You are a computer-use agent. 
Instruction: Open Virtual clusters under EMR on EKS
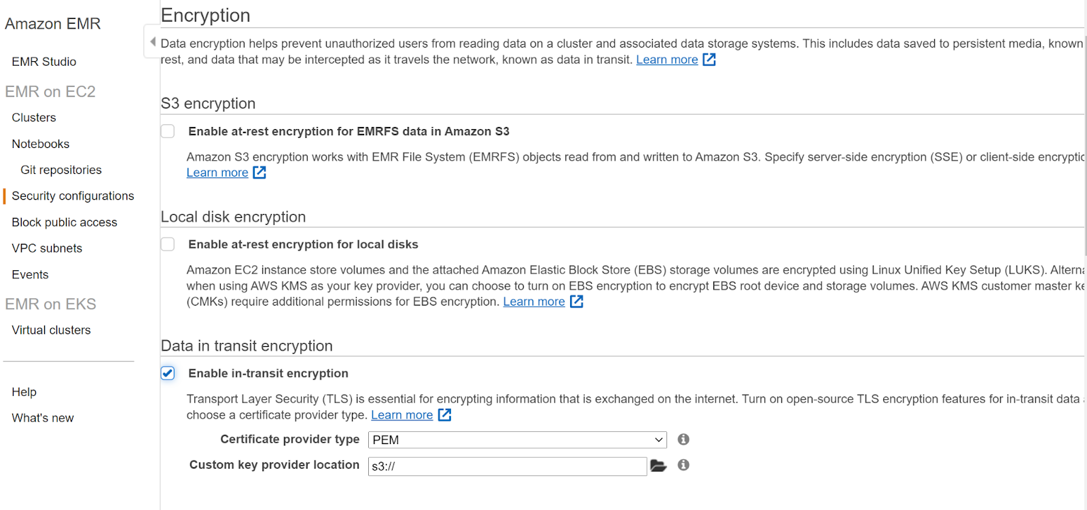pyautogui.click(x=51, y=330)
